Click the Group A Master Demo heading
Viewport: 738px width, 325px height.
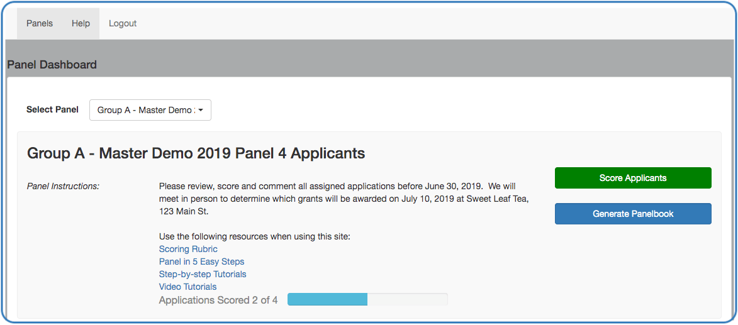(x=196, y=153)
